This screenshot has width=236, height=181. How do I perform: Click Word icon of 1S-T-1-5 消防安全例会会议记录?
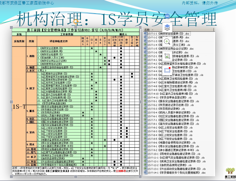[146, 48]
